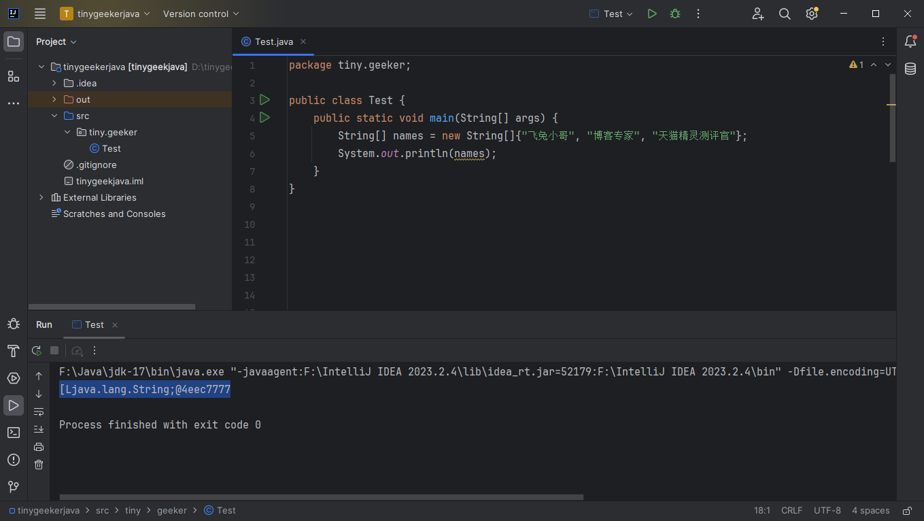Open the Terminal tool window
924x521 pixels.
[x=14, y=433]
